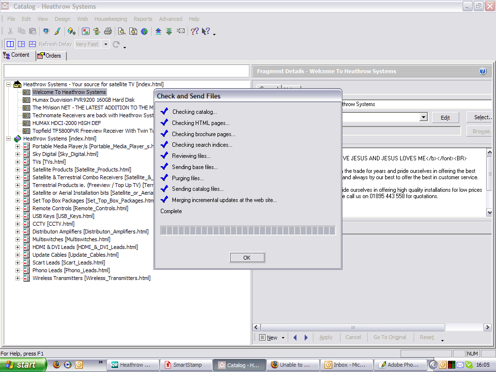Open the Housekeeping menu
Screen dimensions: 496x372
111,19
